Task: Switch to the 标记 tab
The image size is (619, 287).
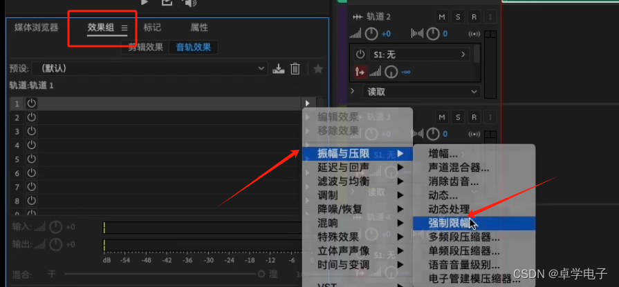Action: click(152, 28)
